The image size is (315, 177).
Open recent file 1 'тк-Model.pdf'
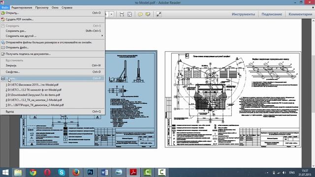[53, 85]
